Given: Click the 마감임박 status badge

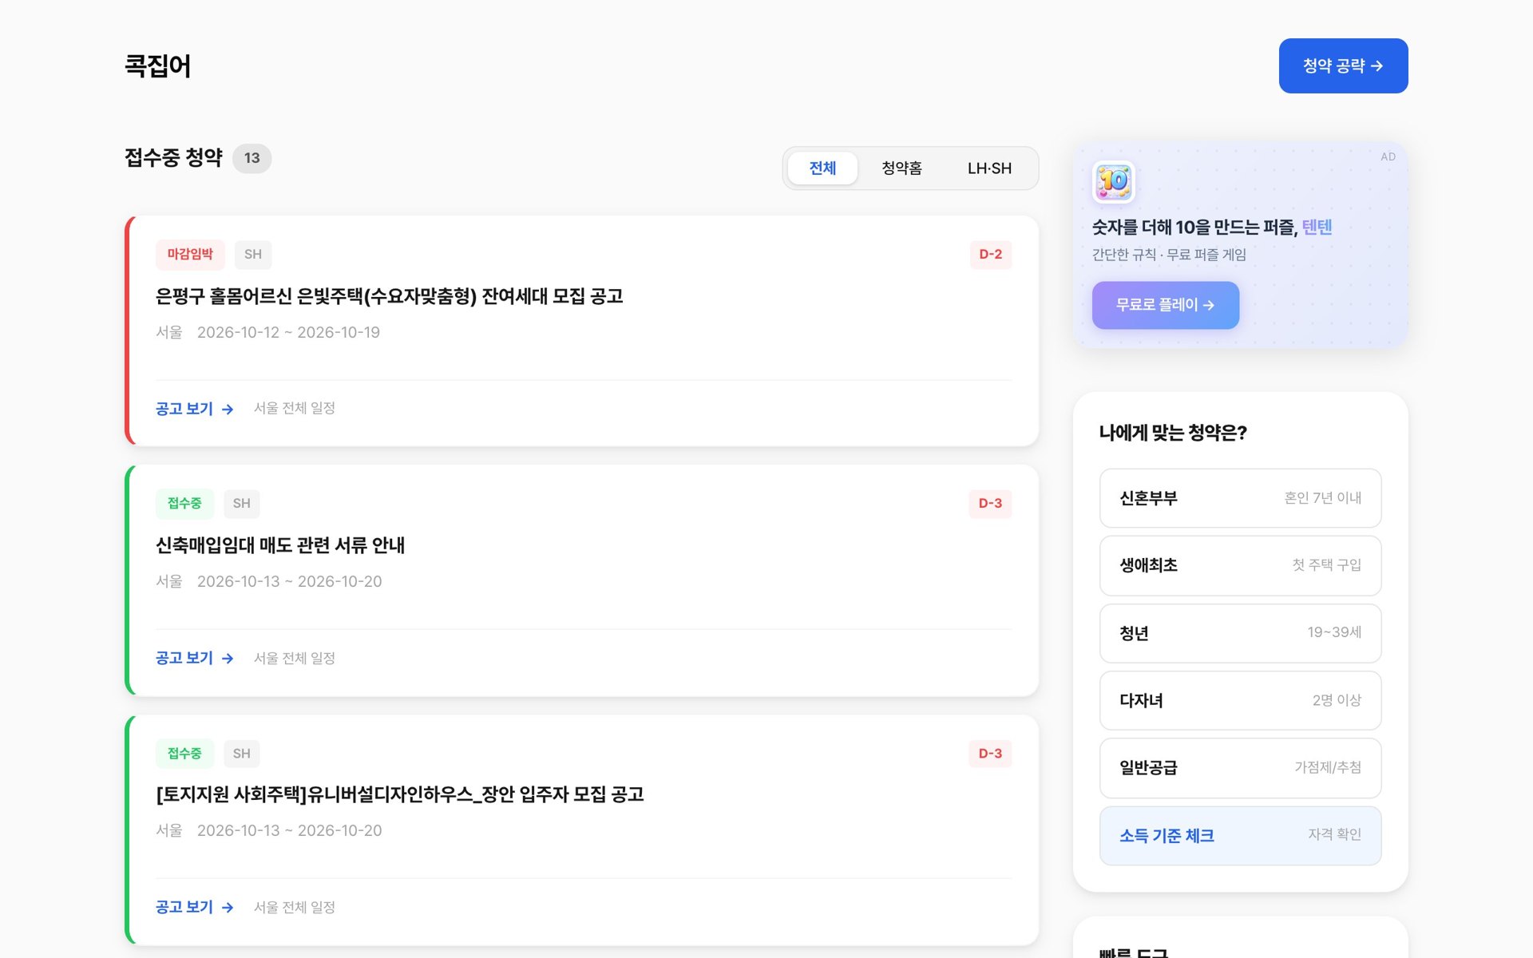Looking at the screenshot, I should coord(190,254).
